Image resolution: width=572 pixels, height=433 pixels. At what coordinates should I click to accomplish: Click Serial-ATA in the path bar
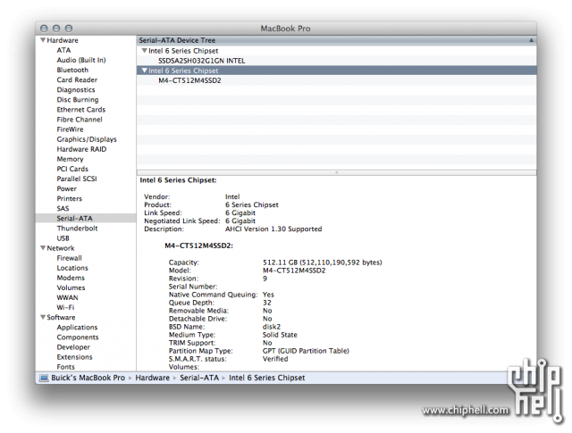coord(199,378)
